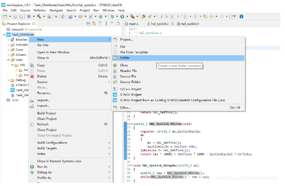Click the Collapse All icon in Project Explorer
This screenshot has height=186, width=285.
[x=88, y=23]
